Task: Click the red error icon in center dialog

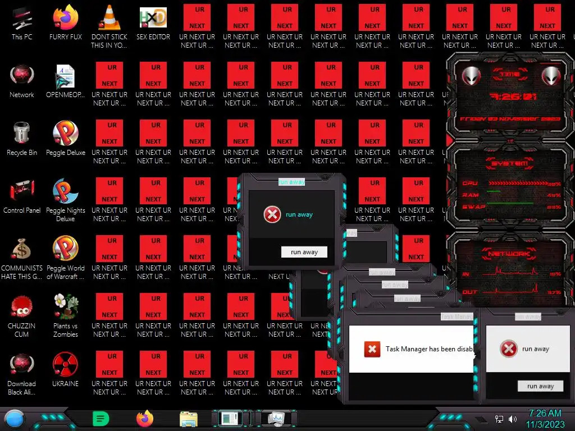Action: click(x=272, y=215)
